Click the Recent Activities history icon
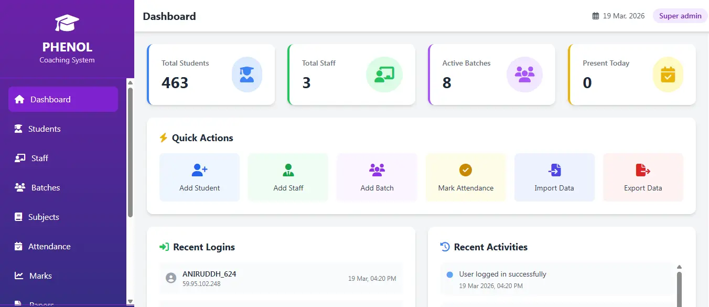This screenshot has width=709, height=307. point(445,247)
